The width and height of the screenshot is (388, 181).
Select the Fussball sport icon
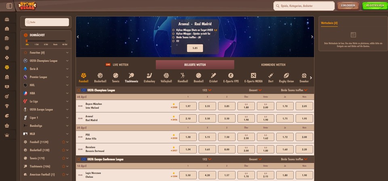click(x=84, y=76)
